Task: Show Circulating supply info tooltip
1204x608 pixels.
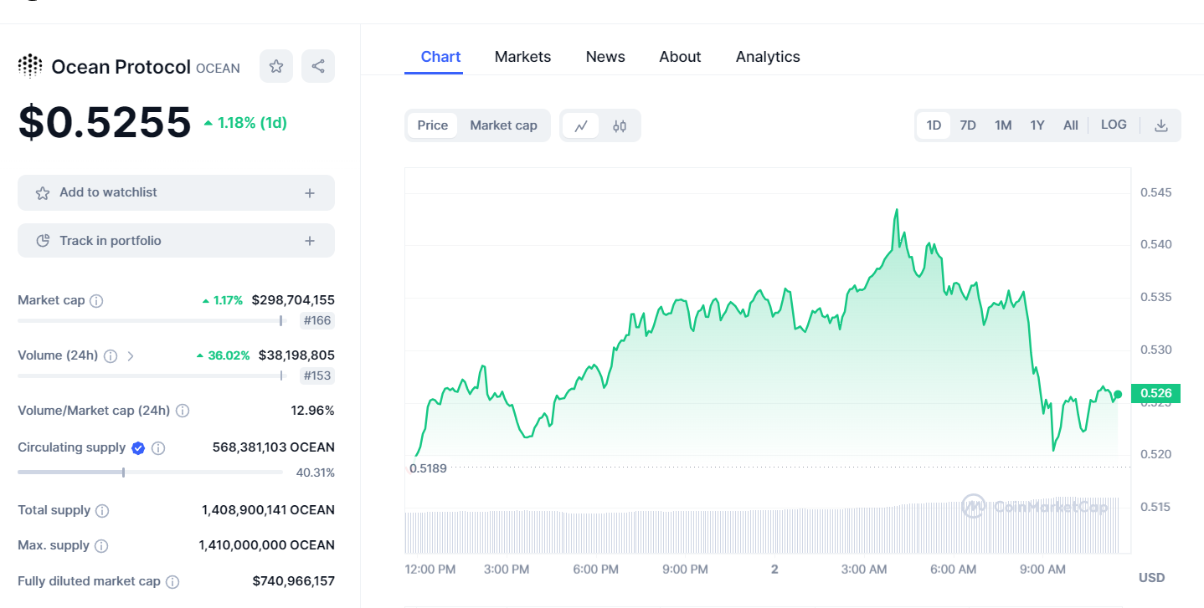Action: 158,447
